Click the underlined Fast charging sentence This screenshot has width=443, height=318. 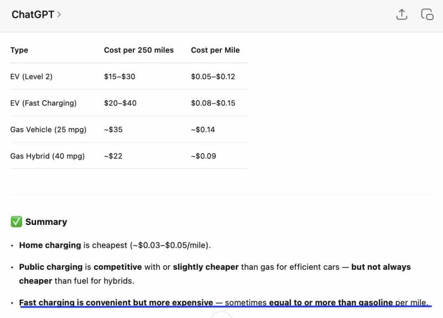tap(224, 302)
